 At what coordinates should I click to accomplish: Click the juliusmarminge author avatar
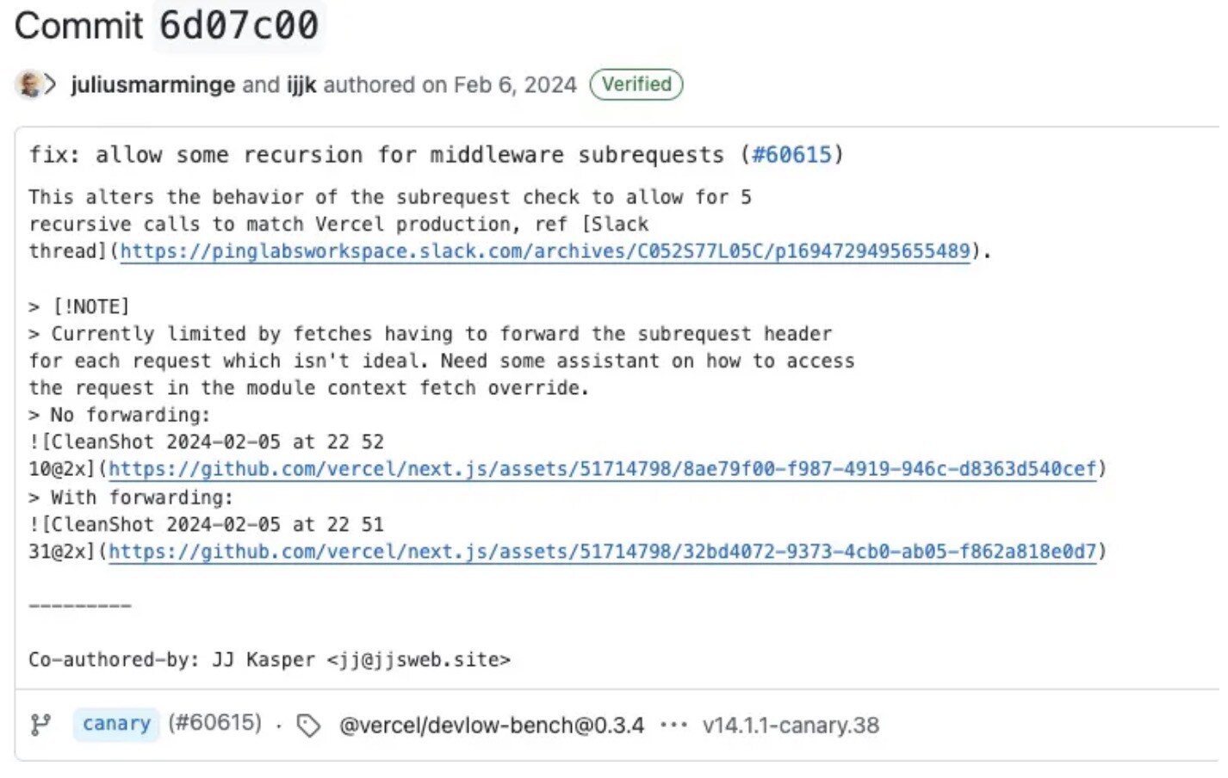28,84
